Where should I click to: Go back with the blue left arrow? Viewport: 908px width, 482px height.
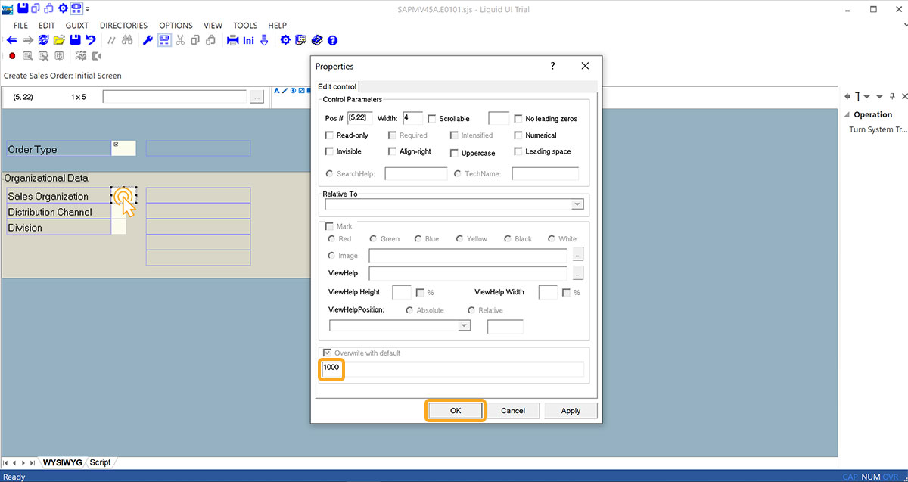click(x=11, y=41)
